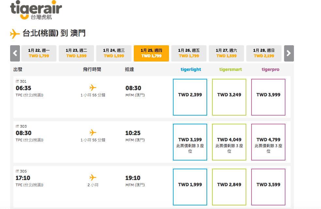The width and height of the screenshot is (321, 209).
Task: Select the 1月 22 週一 date tab
Action: point(39,53)
